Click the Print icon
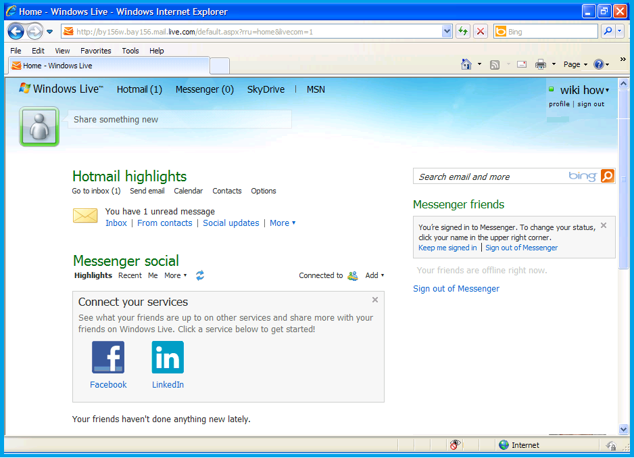Screen dimensions: 634x458 [541, 64]
